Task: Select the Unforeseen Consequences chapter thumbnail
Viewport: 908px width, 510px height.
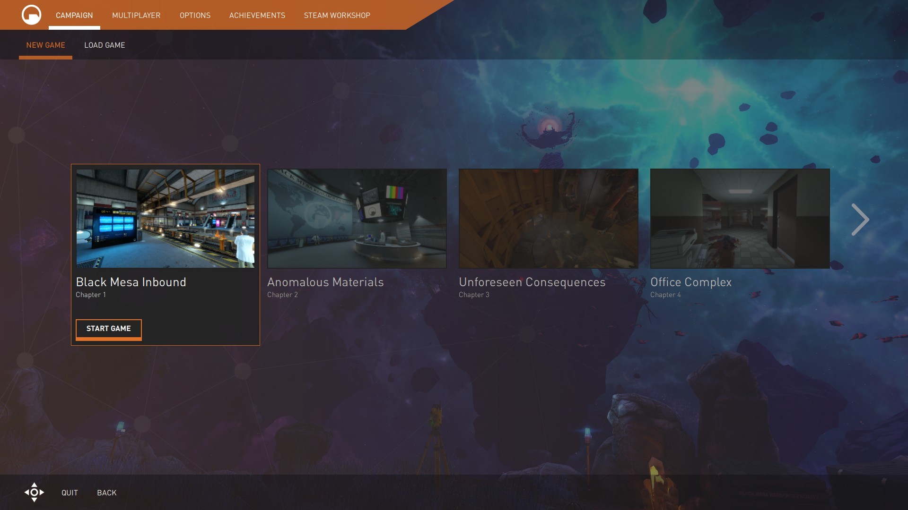Action: [549, 219]
